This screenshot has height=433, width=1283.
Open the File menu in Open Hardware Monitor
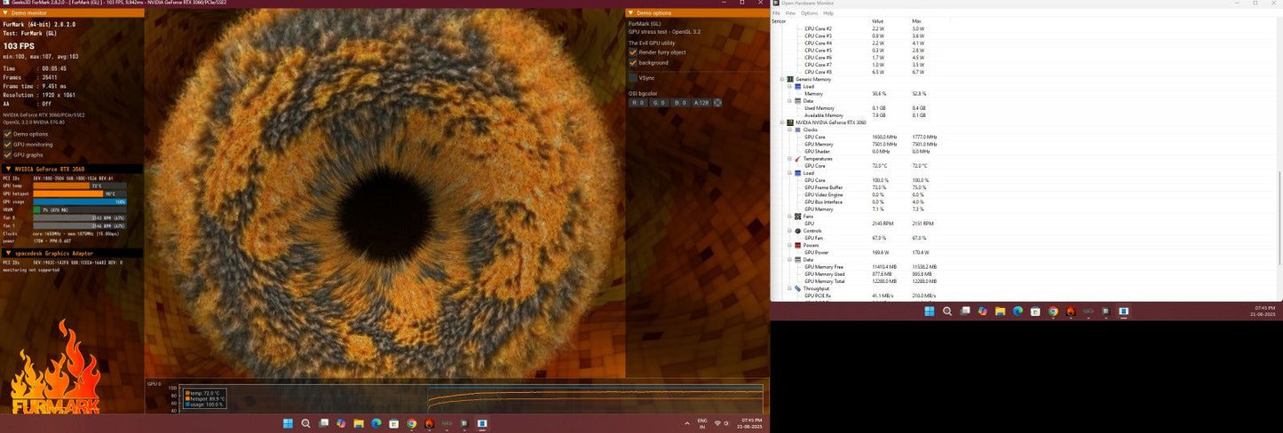(777, 13)
